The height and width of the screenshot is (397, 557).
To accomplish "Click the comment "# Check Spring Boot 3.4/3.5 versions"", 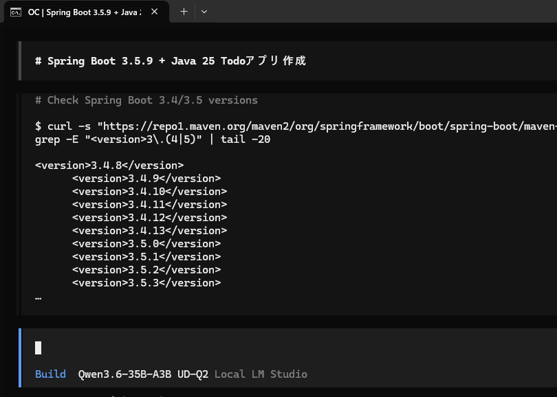I will point(146,100).
